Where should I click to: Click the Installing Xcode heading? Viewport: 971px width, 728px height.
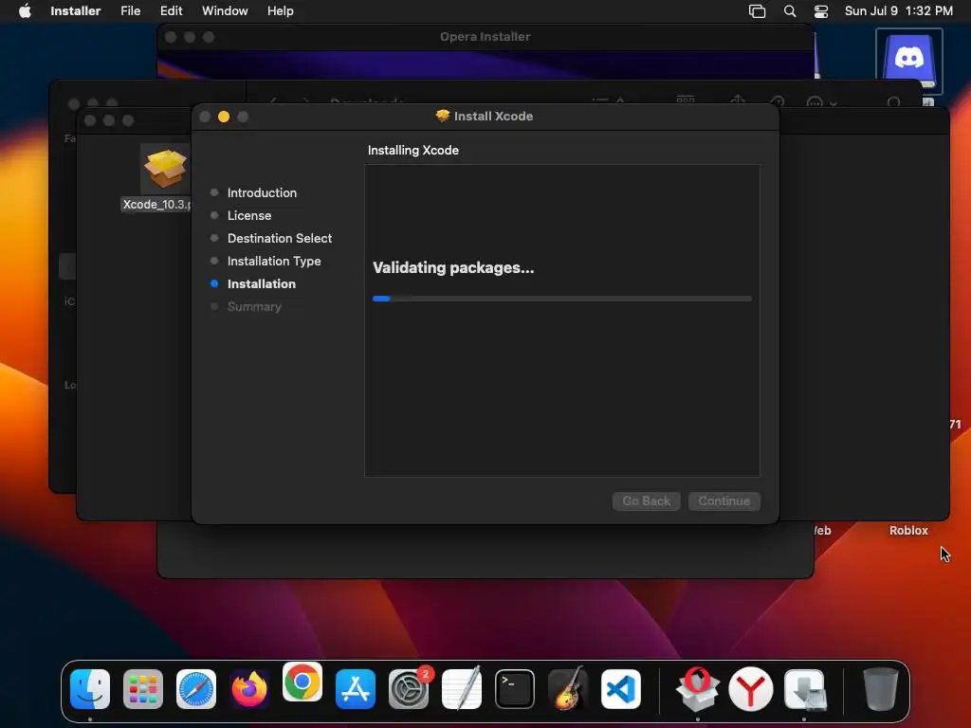[413, 151]
